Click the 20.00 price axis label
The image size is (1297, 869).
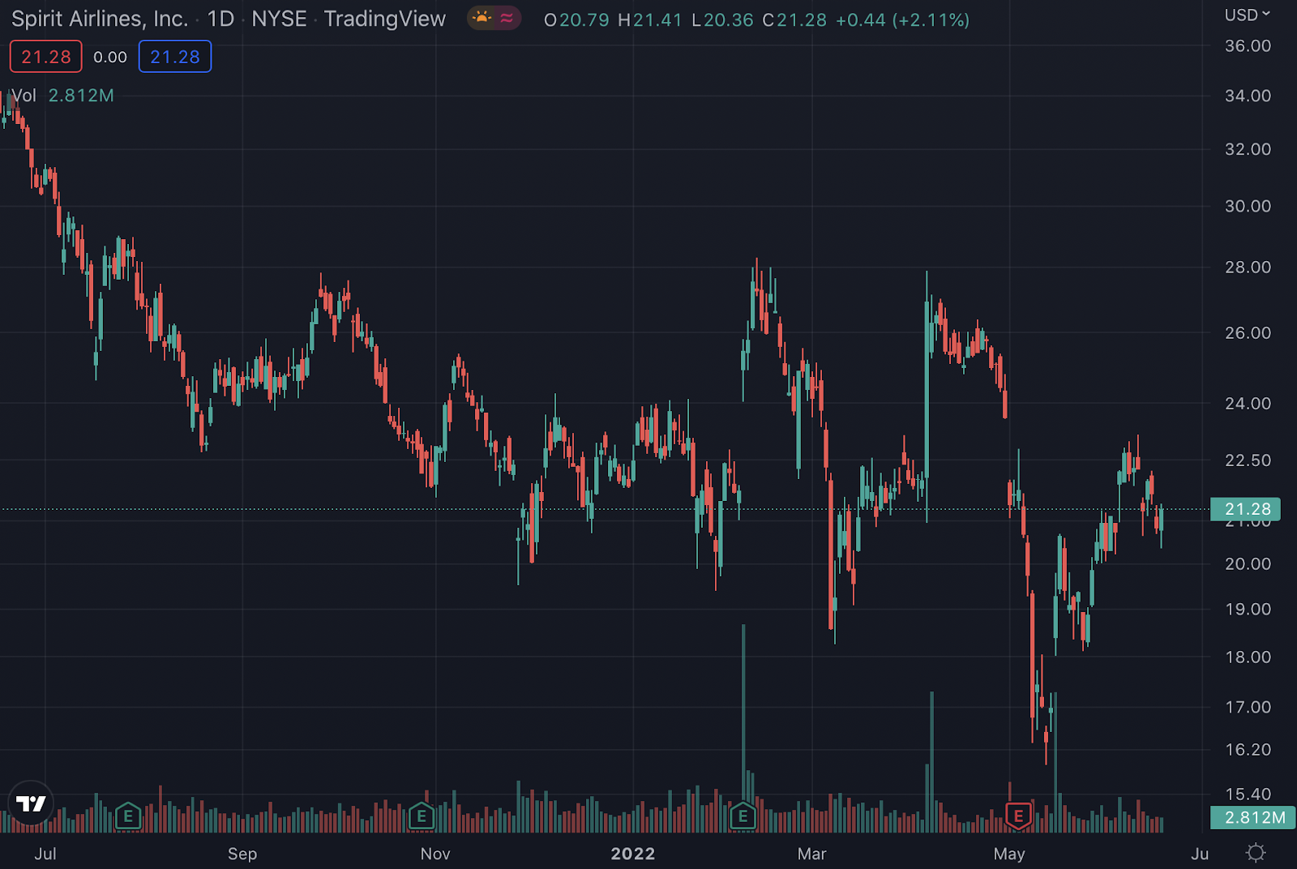point(1248,563)
